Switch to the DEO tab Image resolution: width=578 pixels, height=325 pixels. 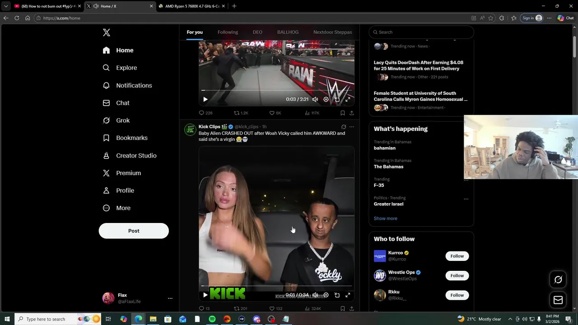click(257, 32)
